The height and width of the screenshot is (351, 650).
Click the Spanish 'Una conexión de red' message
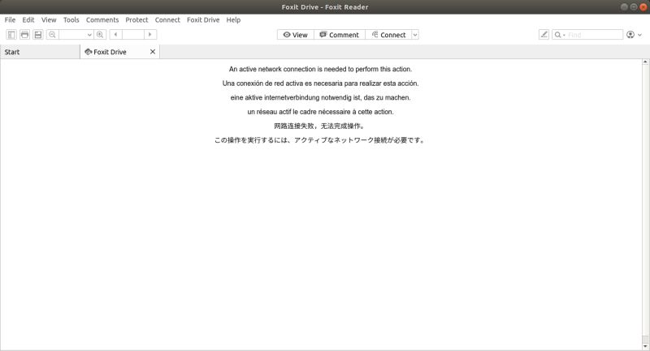(320, 83)
